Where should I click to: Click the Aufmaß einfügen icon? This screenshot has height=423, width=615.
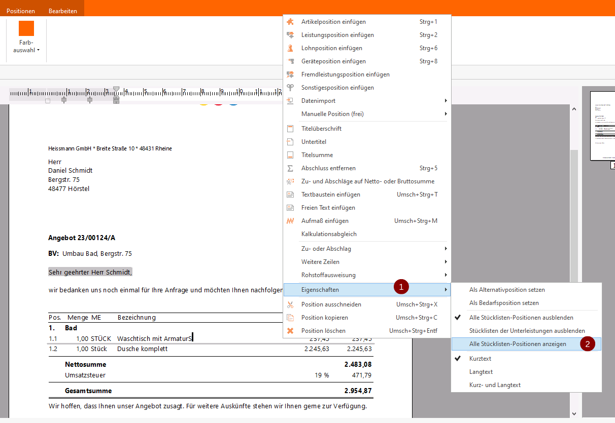pos(290,221)
